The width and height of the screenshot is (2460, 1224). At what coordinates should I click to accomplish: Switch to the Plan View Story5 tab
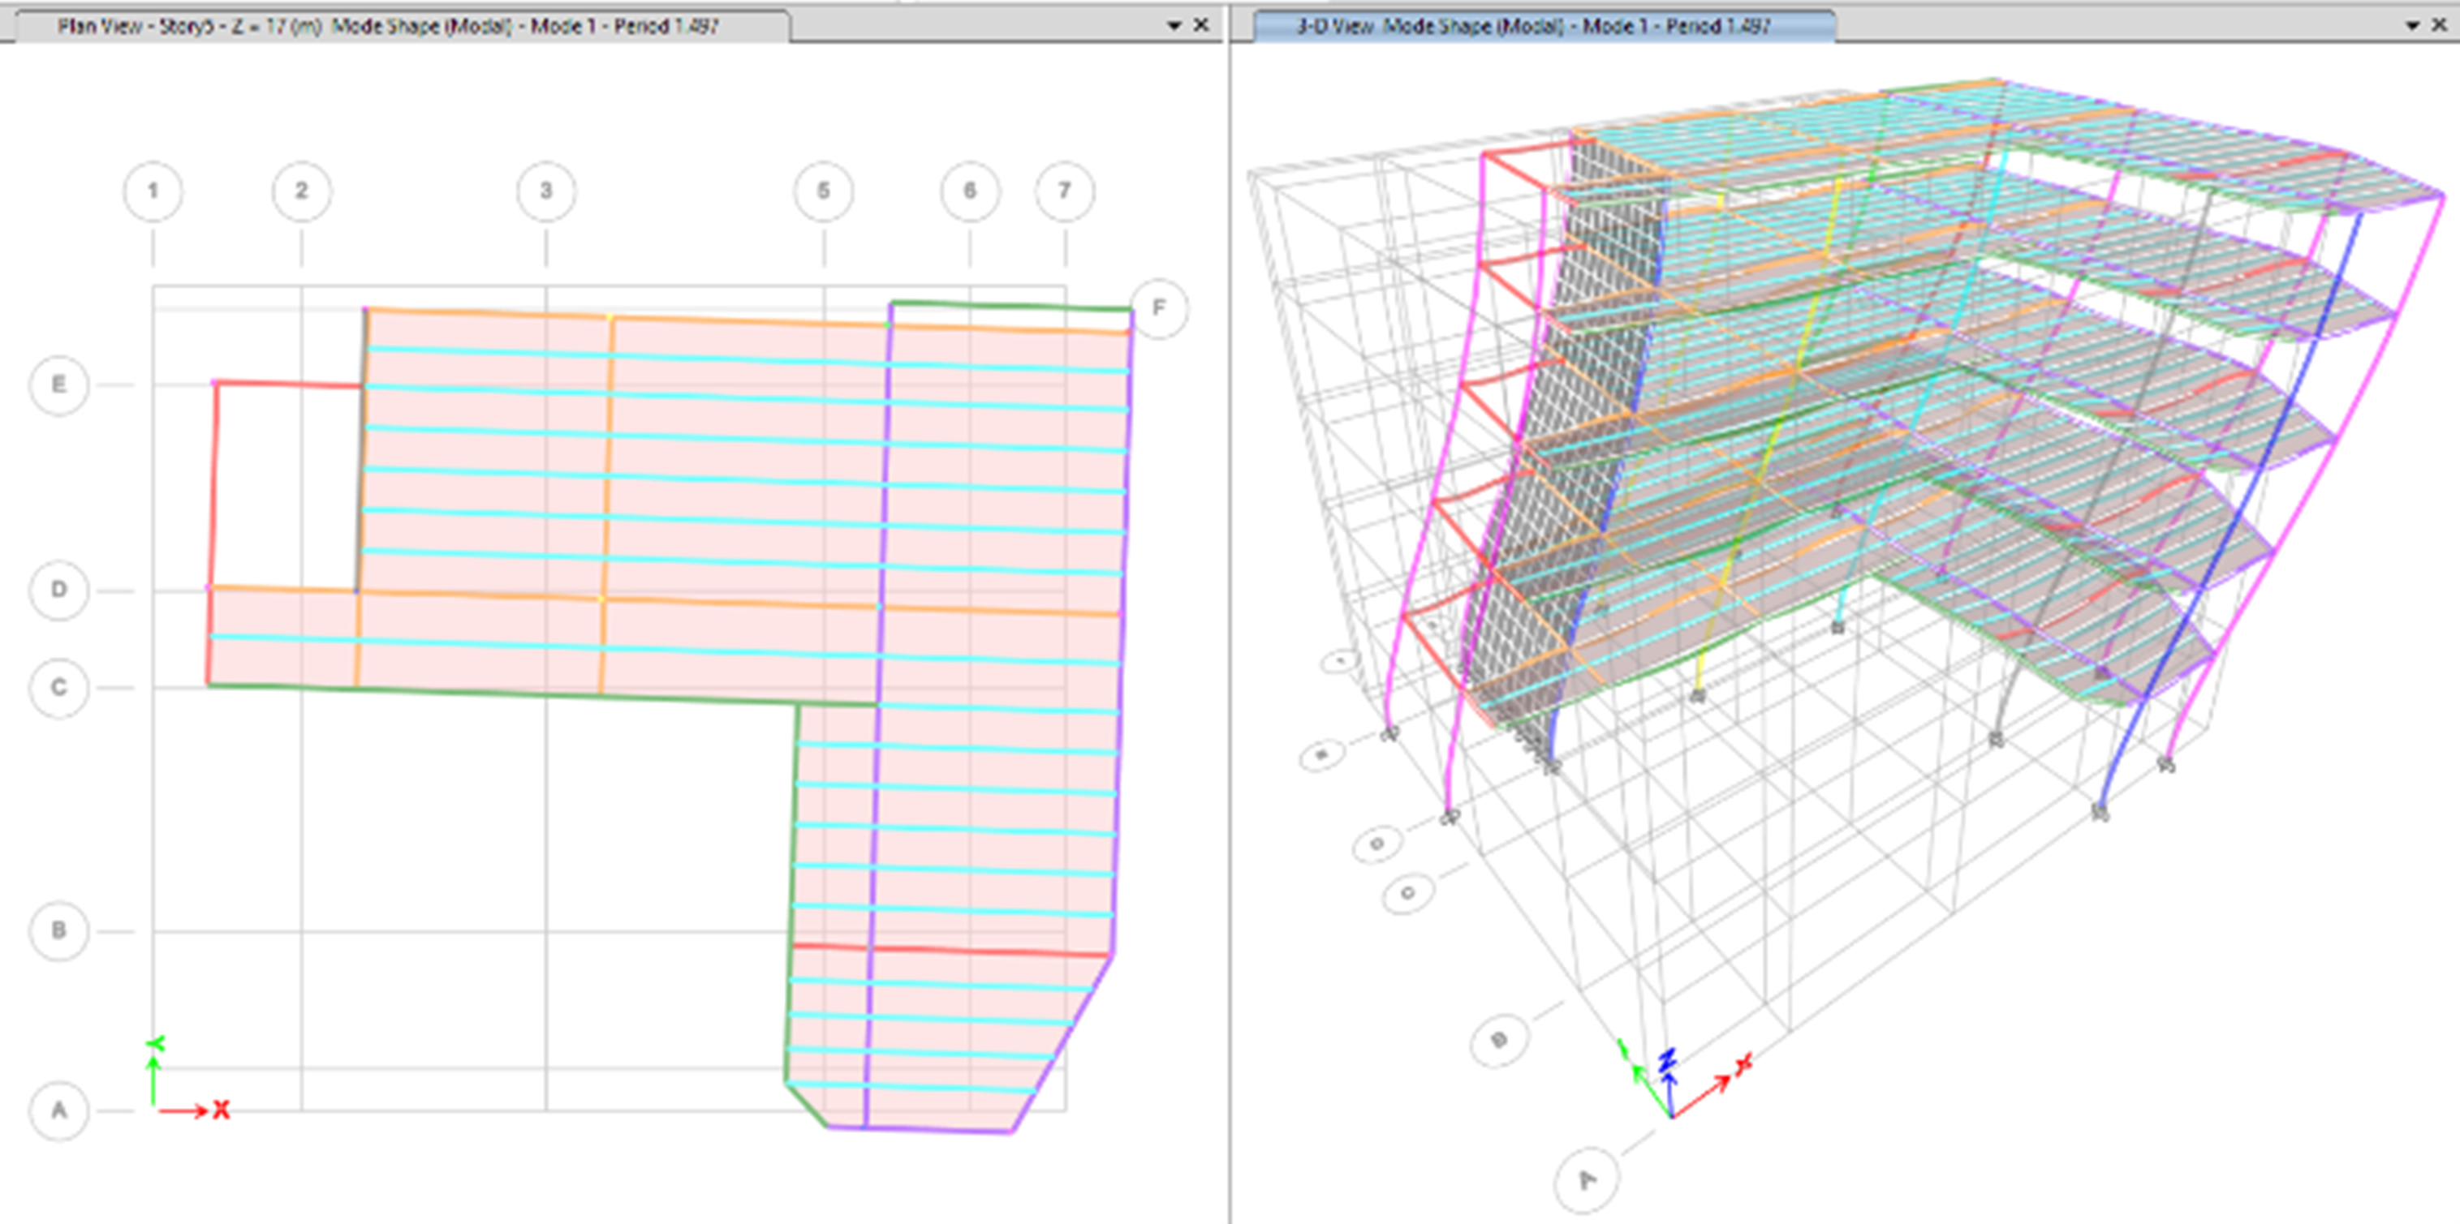[x=387, y=27]
